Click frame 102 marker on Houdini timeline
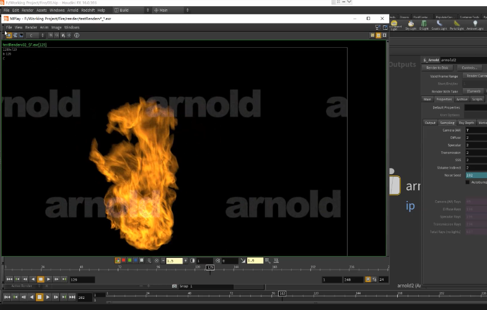 (282, 293)
